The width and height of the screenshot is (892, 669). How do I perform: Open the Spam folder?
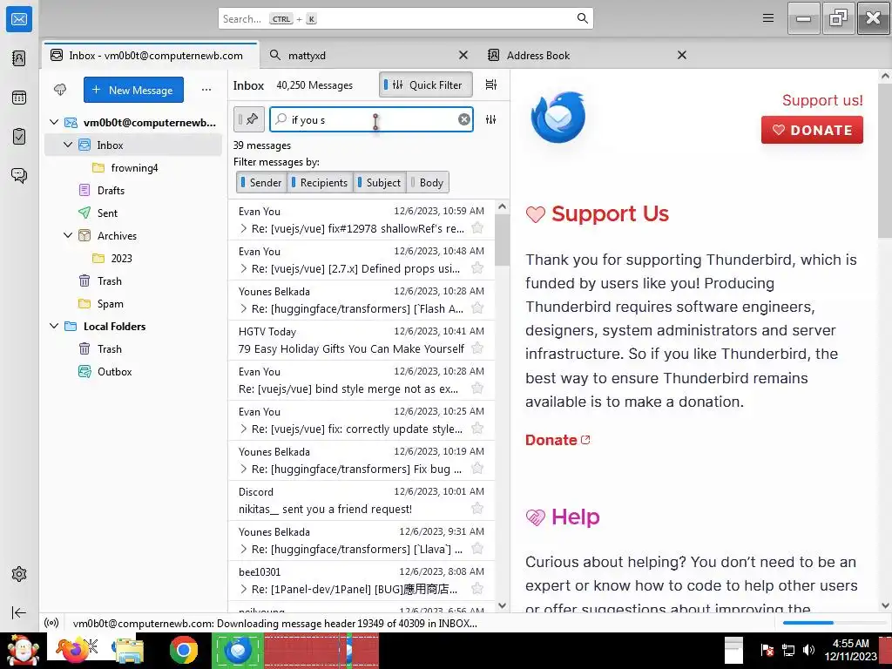click(111, 304)
